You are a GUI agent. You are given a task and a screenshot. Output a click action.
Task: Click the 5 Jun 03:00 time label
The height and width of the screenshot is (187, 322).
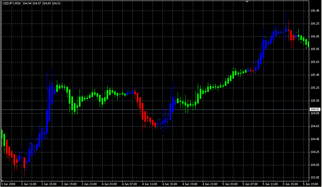[230, 184]
